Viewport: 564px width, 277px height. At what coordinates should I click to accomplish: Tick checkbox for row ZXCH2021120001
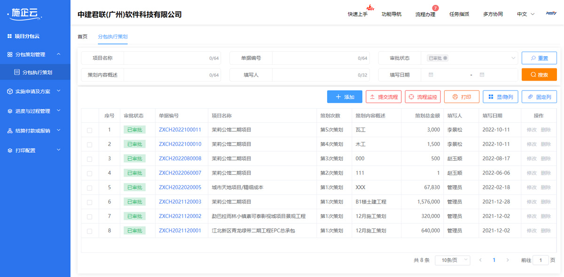pyautogui.click(x=90, y=232)
